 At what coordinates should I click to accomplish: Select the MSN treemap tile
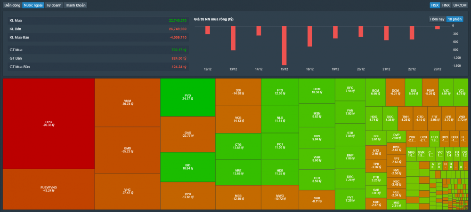point(317,116)
